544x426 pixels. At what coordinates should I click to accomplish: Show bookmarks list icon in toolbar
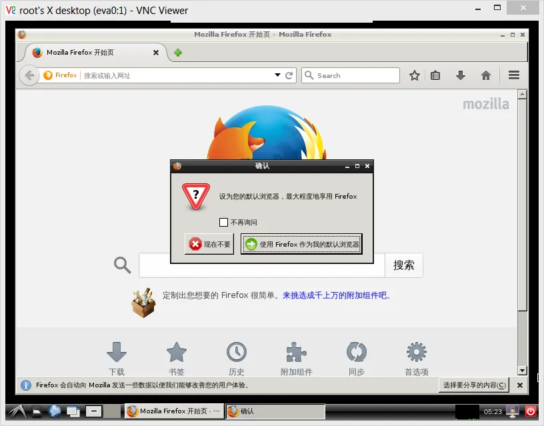tap(435, 75)
